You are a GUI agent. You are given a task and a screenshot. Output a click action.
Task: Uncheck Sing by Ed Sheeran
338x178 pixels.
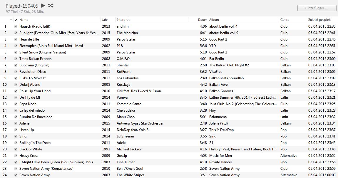pos(16,136)
